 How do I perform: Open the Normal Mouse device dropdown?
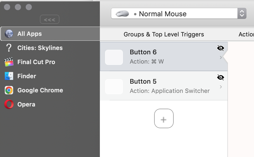[x=242, y=14]
